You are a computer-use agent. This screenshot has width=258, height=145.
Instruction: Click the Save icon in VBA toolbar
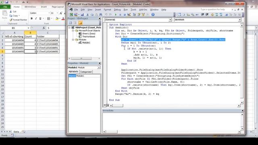(x=82, y=14)
